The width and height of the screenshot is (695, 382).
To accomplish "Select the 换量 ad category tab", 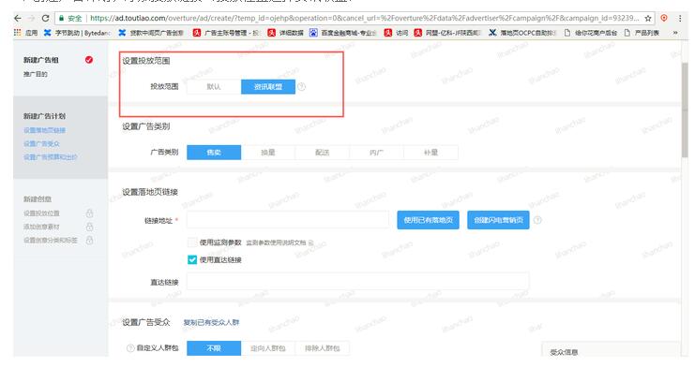I will [x=267, y=152].
